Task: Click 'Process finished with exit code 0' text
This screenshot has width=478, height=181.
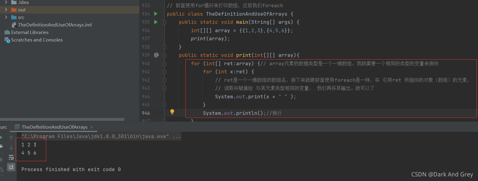Action: pyautogui.click(x=71, y=170)
